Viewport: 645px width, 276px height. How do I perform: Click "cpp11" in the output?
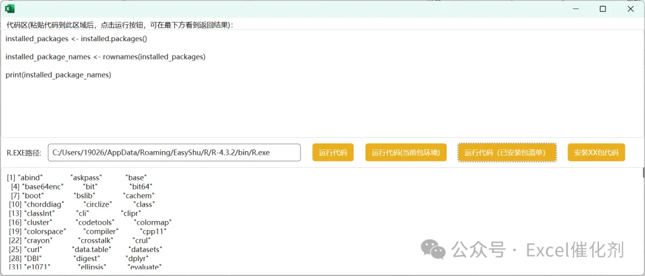[x=153, y=231]
